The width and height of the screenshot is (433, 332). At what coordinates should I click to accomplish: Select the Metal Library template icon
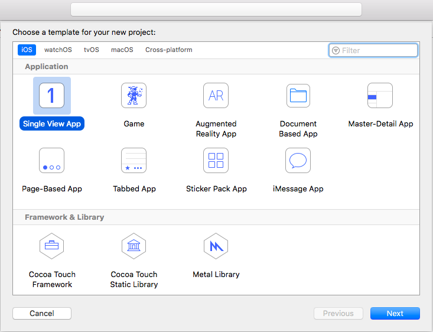tap(216, 246)
